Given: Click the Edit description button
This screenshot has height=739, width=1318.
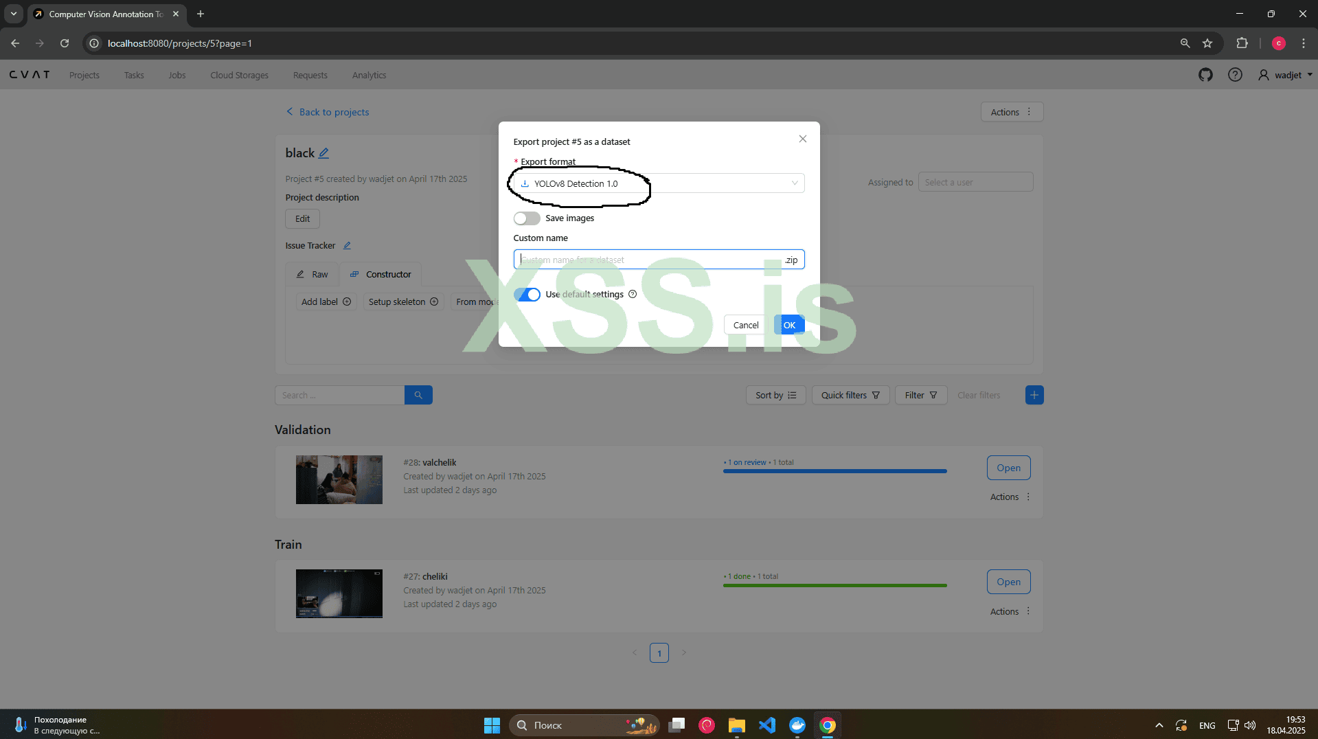Looking at the screenshot, I should point(302,218).
